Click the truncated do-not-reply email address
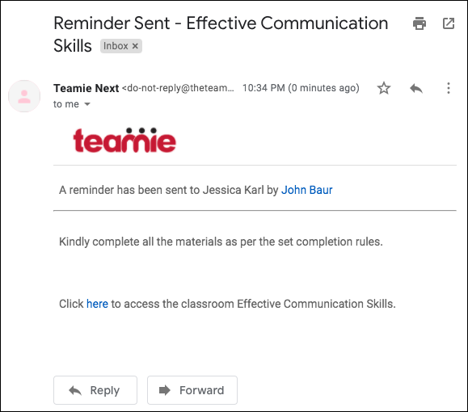Screen dimensions: 468x412 click(178, 88)
